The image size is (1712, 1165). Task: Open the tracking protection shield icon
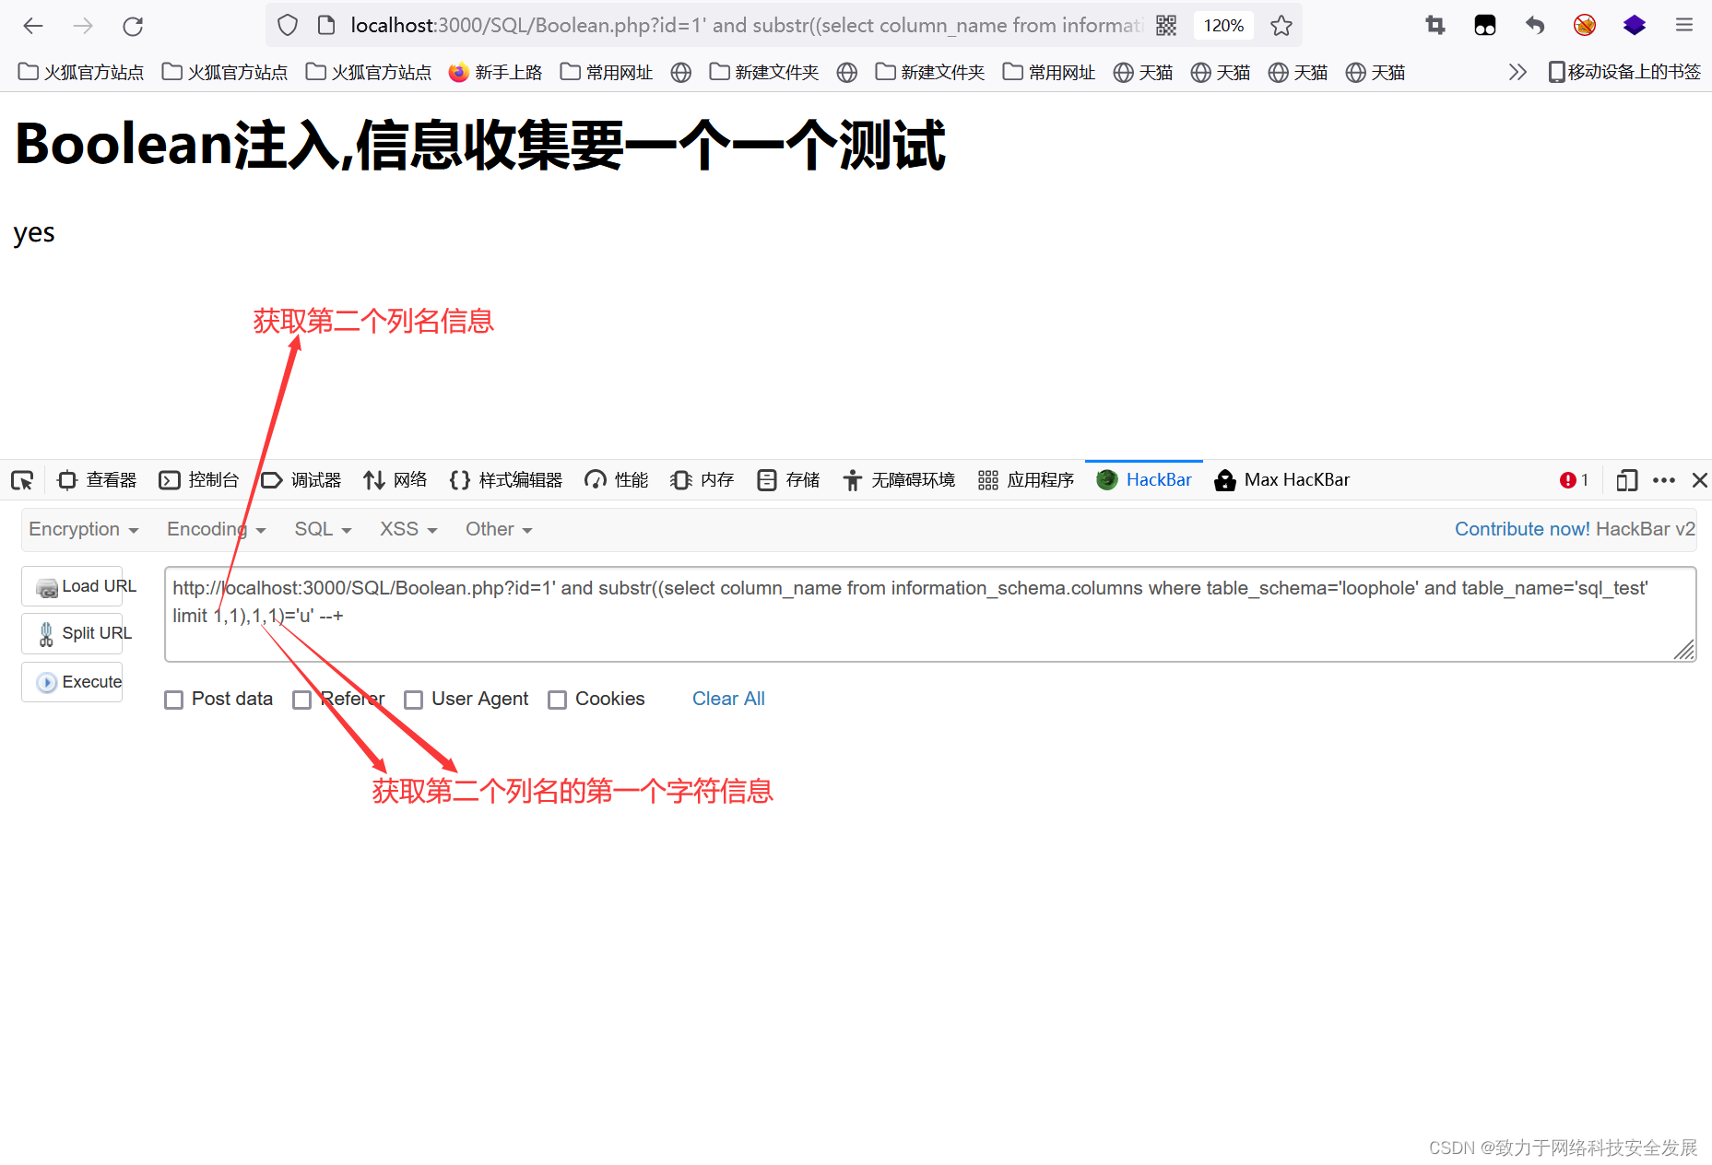pyautogui.click(x=288, y=26)
